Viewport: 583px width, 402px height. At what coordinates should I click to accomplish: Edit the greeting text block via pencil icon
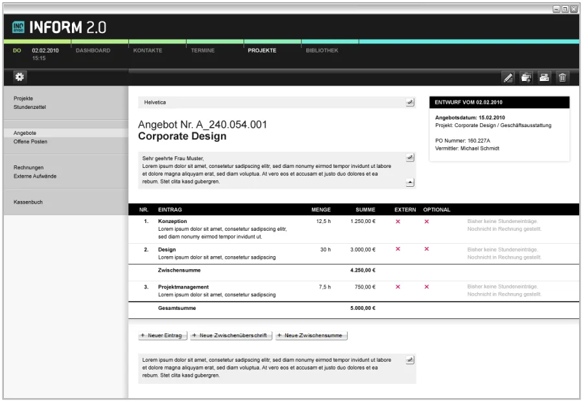click(x=409, y=158)
